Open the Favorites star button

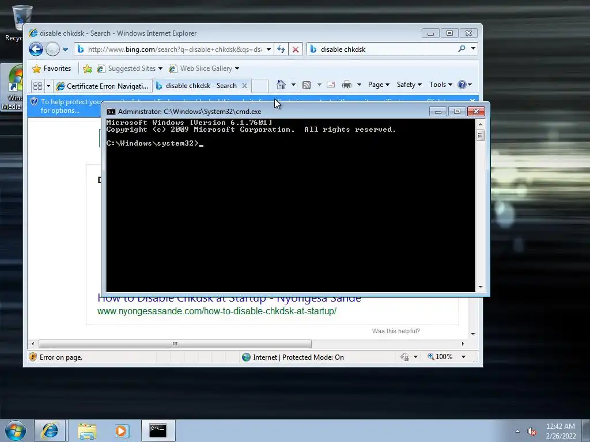pos(51,68)
